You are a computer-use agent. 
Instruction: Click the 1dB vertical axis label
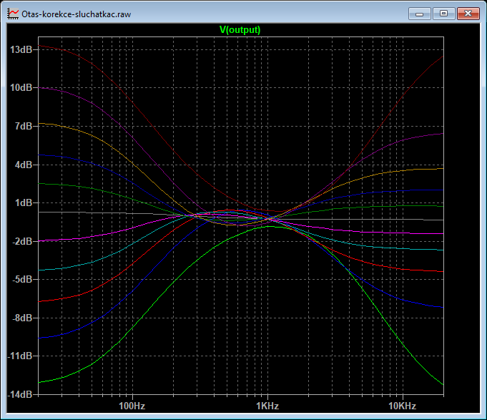tap(24, 203)
